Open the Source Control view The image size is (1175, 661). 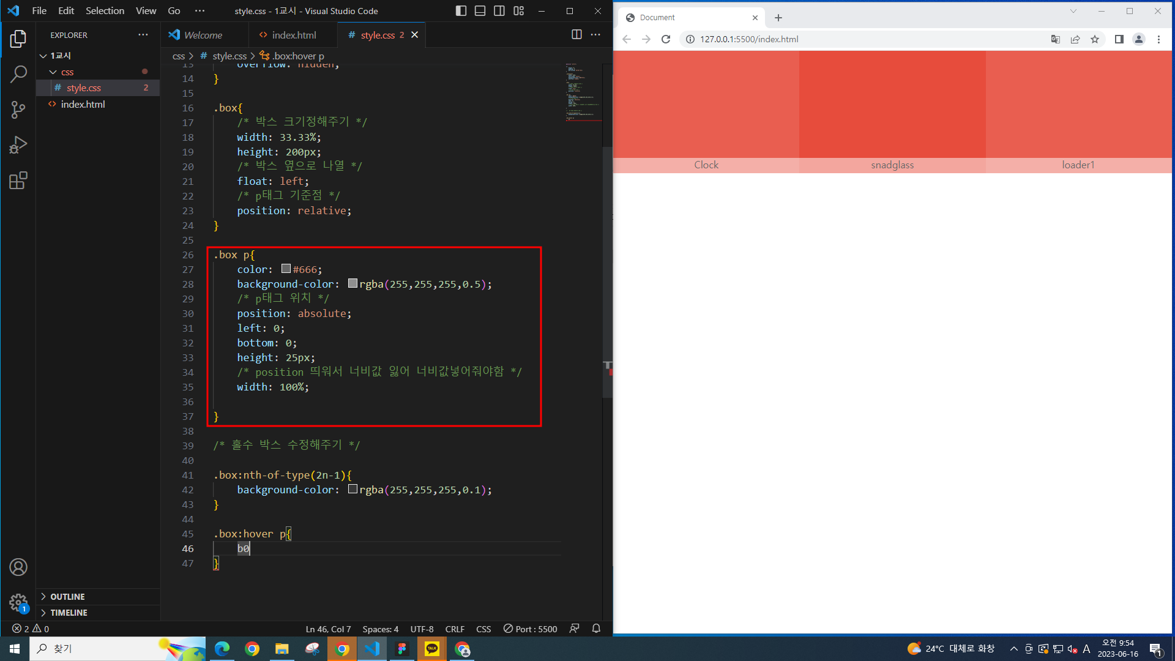pos(18,110)
